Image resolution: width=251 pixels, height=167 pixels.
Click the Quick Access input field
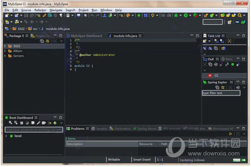(x=213, y=22)
